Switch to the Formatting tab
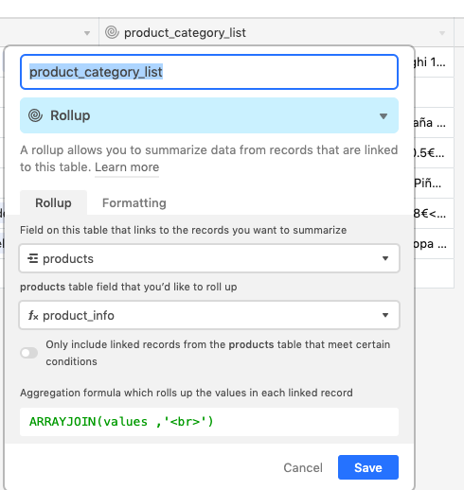The height and width of the screenshot is (490, 464). [x=134, y=203]
